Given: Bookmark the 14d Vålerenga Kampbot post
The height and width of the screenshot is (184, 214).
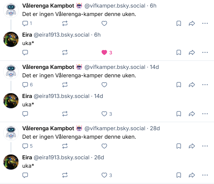Looking at the screenshot, I should (179, 85).
